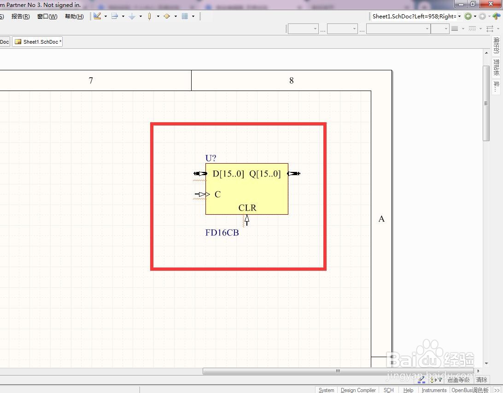This screenshot has width=503, height=393.
Task: Open the 帮助(H) menu
Action: coord(74,17)
